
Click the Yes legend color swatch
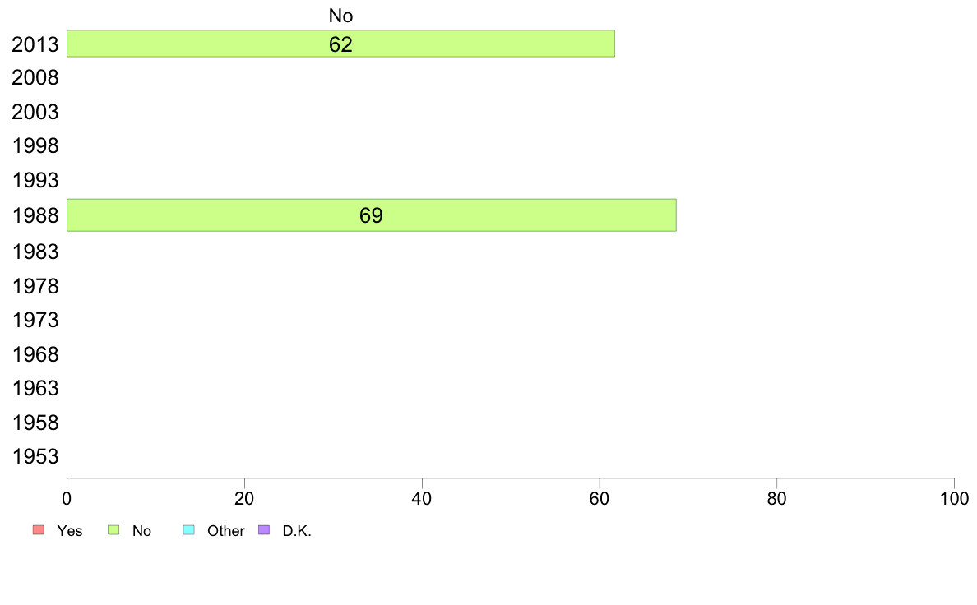(39, 529)
